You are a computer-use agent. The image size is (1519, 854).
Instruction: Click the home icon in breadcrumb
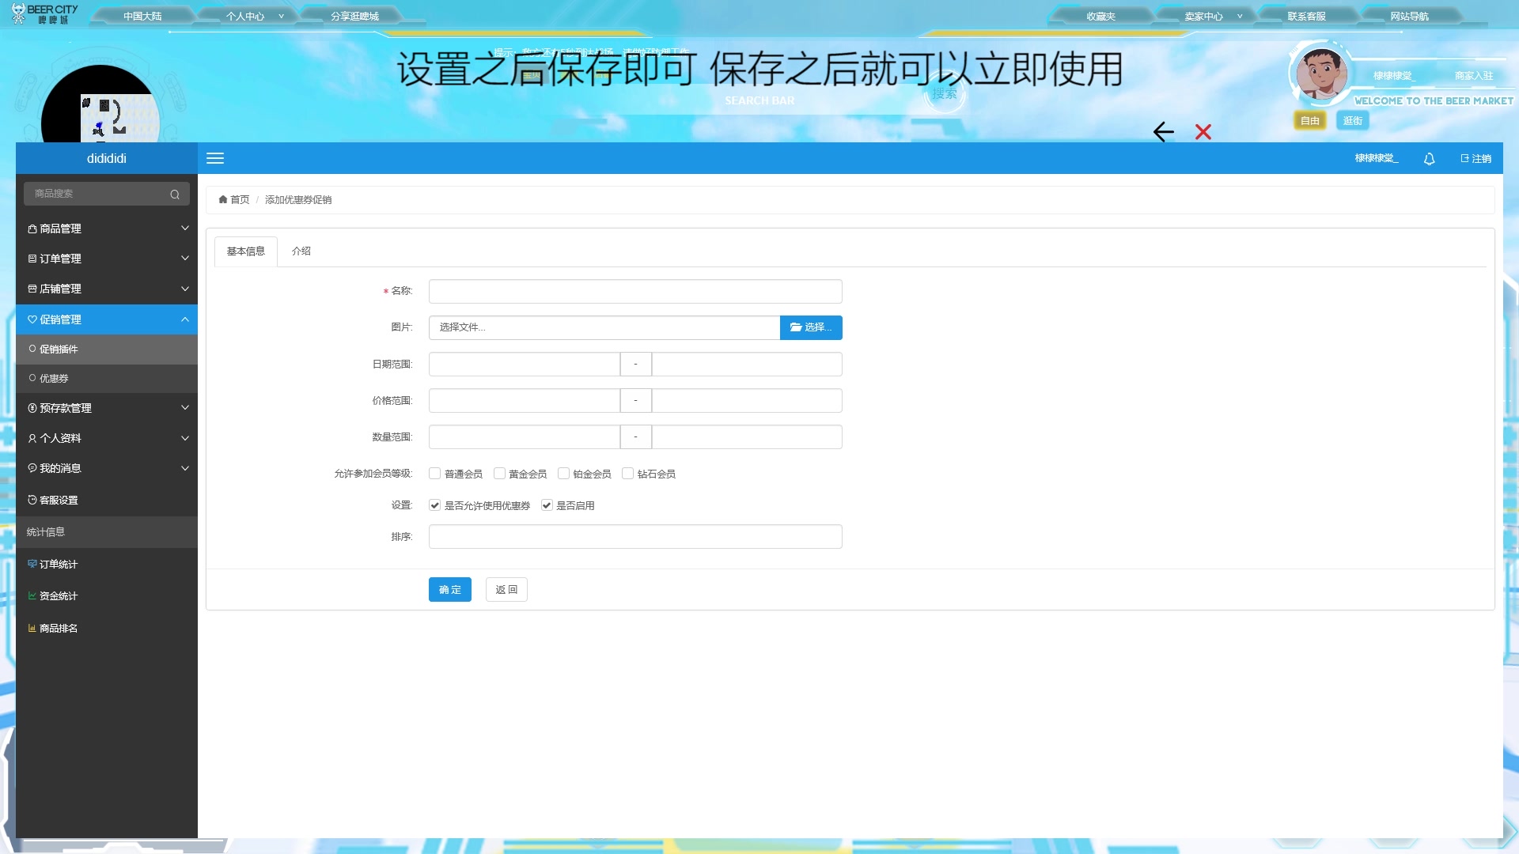point(223,200)
